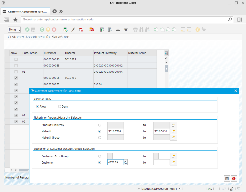Click the Help question mark icon
This screenshot has width=246, height=192.
coord(197,29)
